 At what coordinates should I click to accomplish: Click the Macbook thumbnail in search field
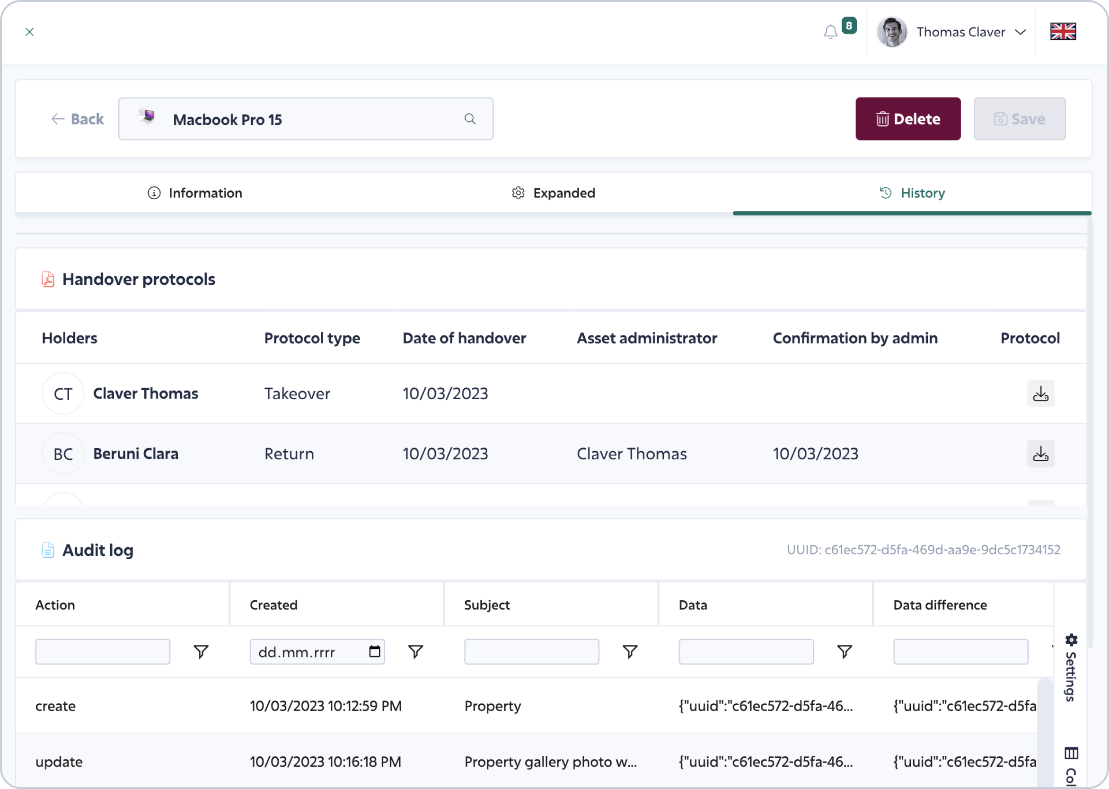[x=147, y=117]
